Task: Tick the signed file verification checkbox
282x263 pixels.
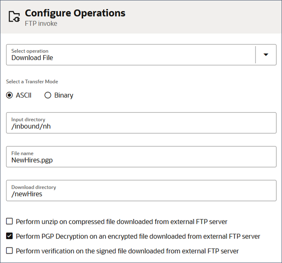Action: (x=9, y=251)
